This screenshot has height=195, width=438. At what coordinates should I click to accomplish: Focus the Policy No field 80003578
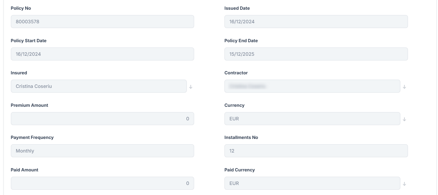(102, 22)
